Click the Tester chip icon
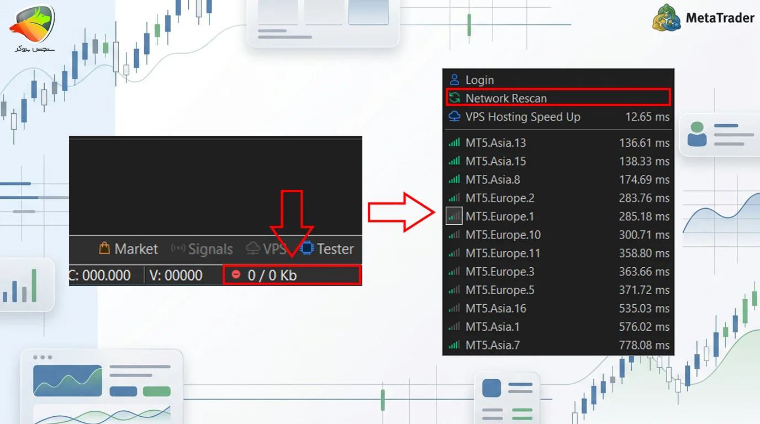The width and height of the screenshot is (760, 424). pos(307,249)
